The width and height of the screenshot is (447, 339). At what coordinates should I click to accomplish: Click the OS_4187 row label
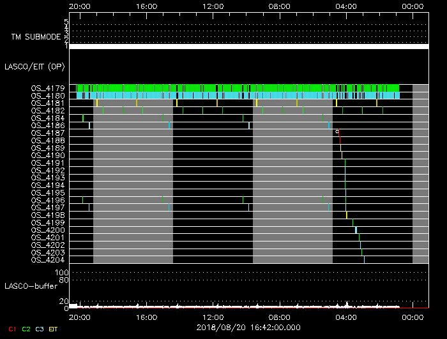pos(48,133)
